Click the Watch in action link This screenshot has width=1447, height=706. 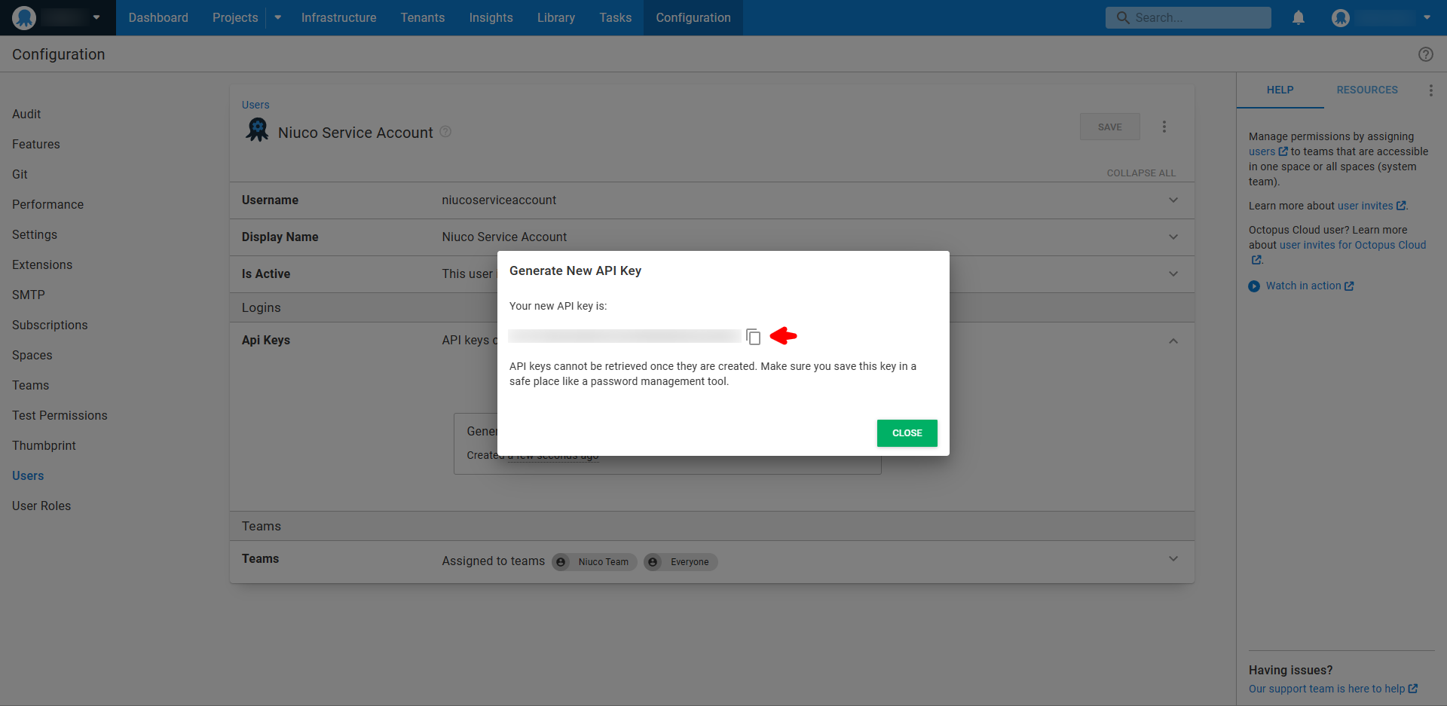point(1310,286)
